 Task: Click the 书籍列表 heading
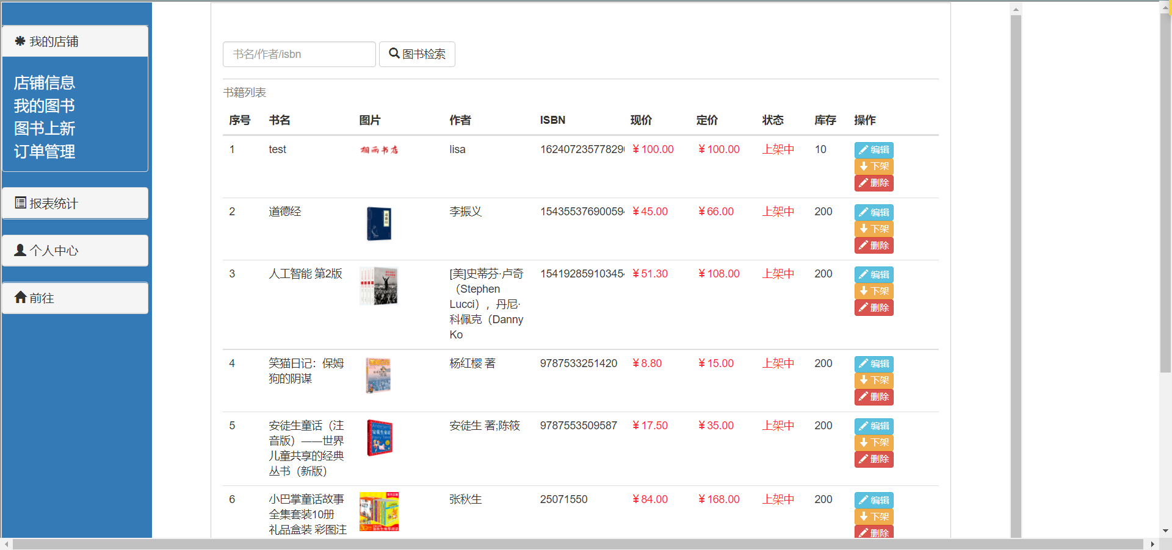click(x=245, y=93)
